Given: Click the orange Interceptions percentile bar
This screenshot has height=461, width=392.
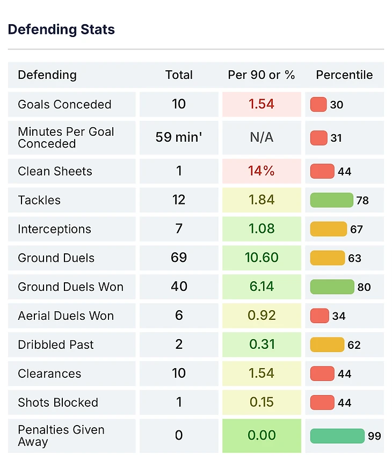Looking at the screenshot, I should click(329, 229).
